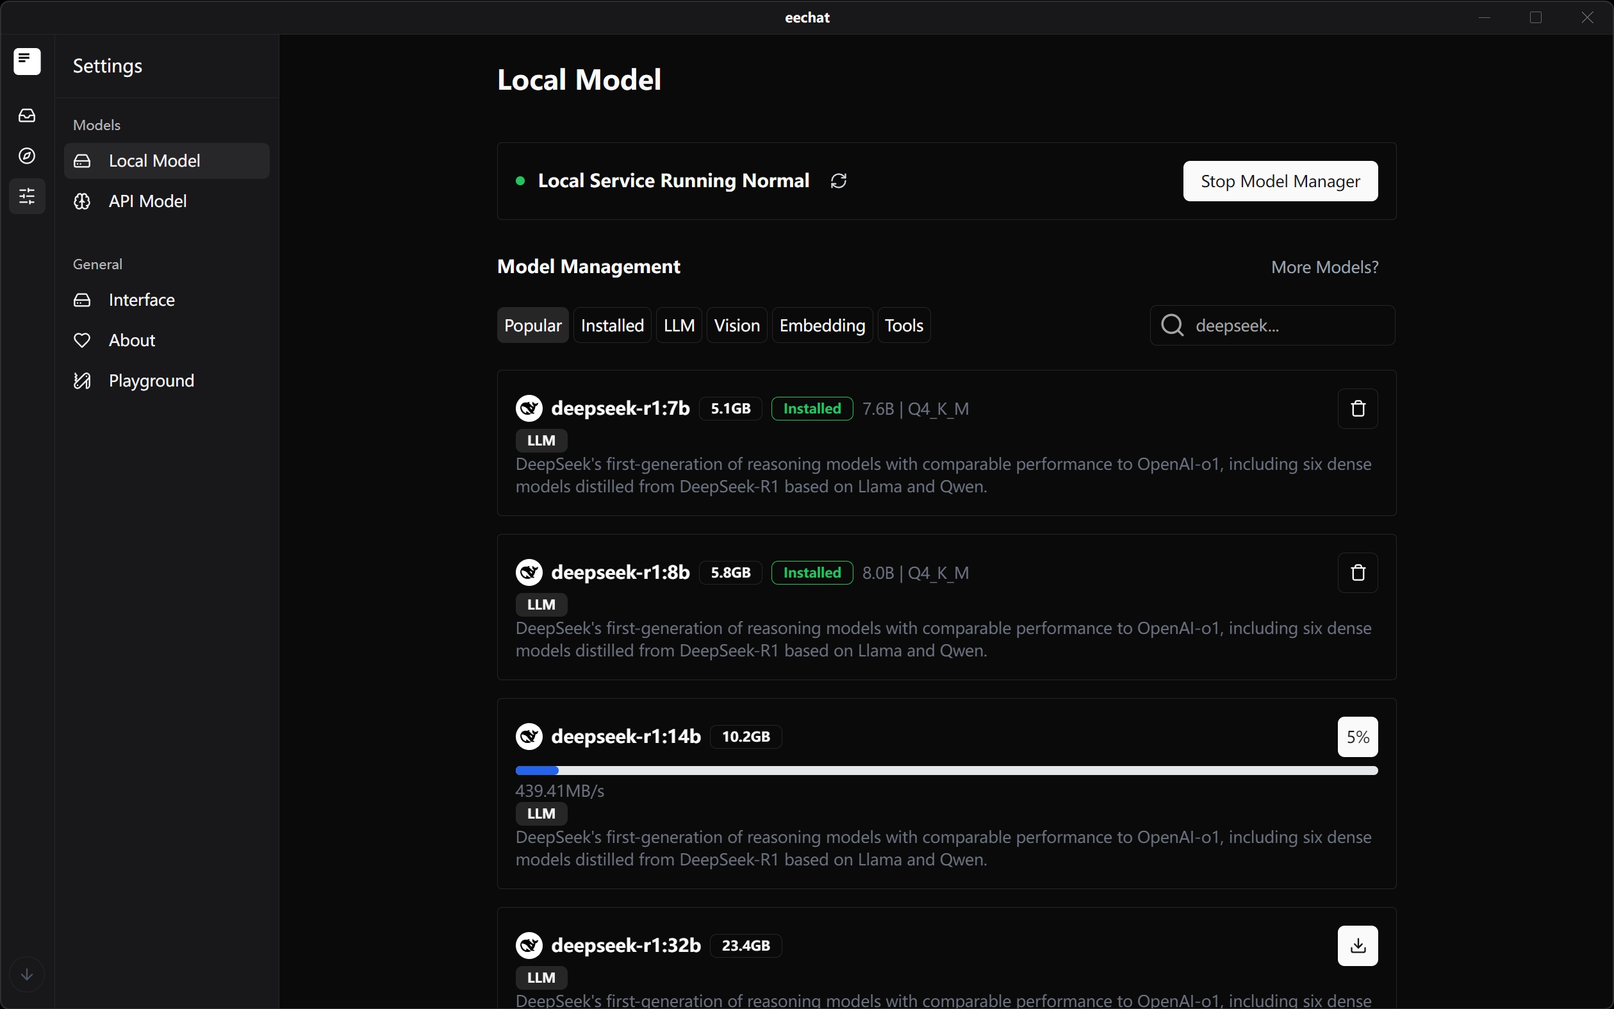
Task: Click the down arrow at bottom of sidebar
Action: [27, 974]
